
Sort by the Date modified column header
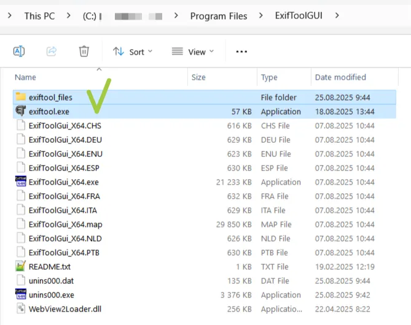[340, 77]
